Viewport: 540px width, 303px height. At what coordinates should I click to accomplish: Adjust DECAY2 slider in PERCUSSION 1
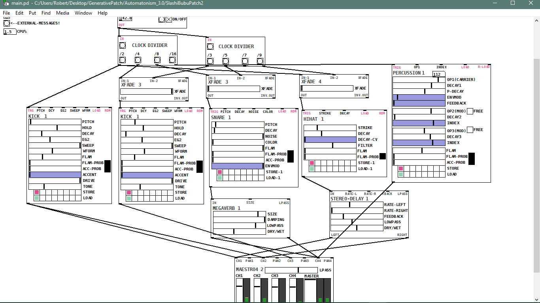click(419, 117)
